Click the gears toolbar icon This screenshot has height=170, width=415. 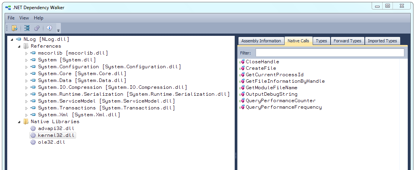37,28
